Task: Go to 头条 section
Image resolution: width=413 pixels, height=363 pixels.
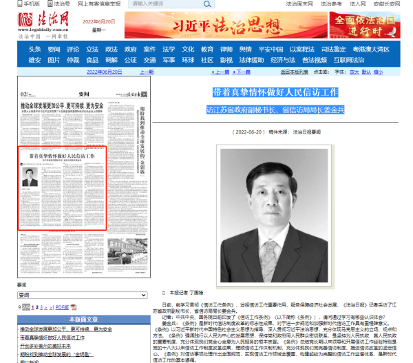Action: [x=35, y=50]
